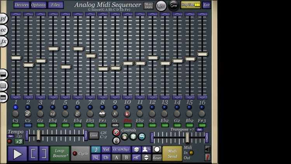Click the Tempo slider's right arrow
The image size is (291, 164).
(86, 135)
